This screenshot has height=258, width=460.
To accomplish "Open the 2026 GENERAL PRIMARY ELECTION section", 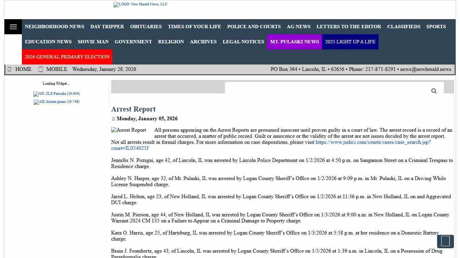I will click(67, 57).
